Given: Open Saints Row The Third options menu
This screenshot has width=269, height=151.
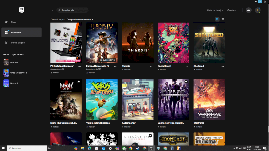Looking at the screenshot, I should pyautogui.click(x=187, y=123).
